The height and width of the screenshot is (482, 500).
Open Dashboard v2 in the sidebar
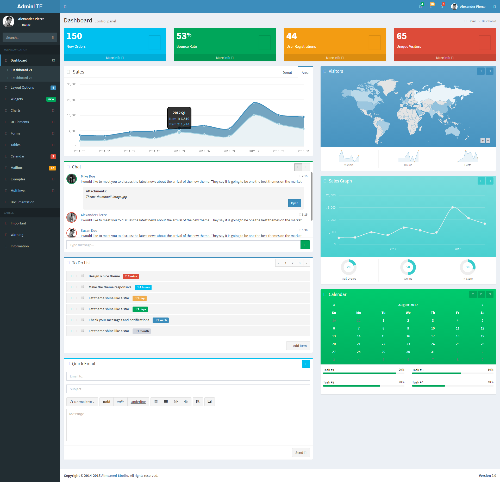22,78
